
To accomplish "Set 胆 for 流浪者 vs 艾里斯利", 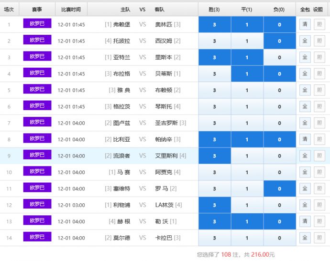I will click(319, 156).
